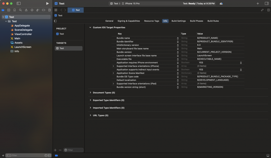Open the Assets catalog
This screenshot has height=158, width=271.
[x=18, y=43]
